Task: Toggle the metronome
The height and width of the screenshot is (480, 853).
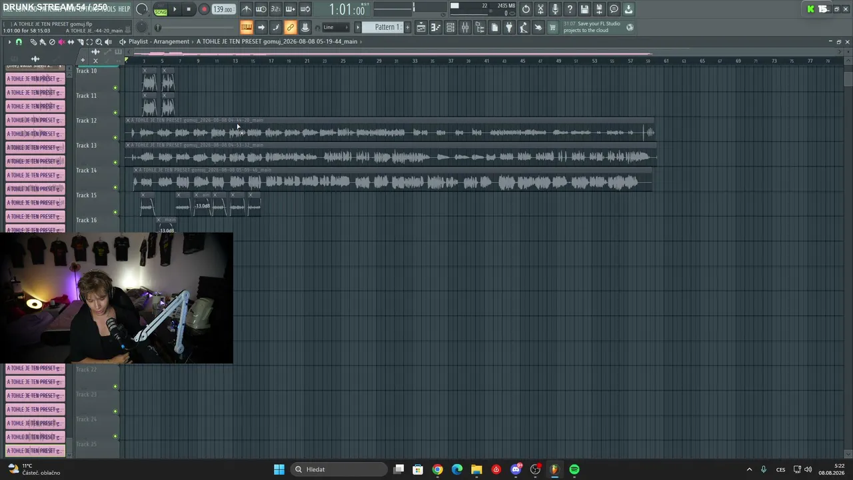Action: point(247,9)
